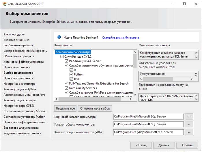Select the Правила компонента step
Viewport: 202px width, 152px height.
pyautogui.click(x=18, y=78)
